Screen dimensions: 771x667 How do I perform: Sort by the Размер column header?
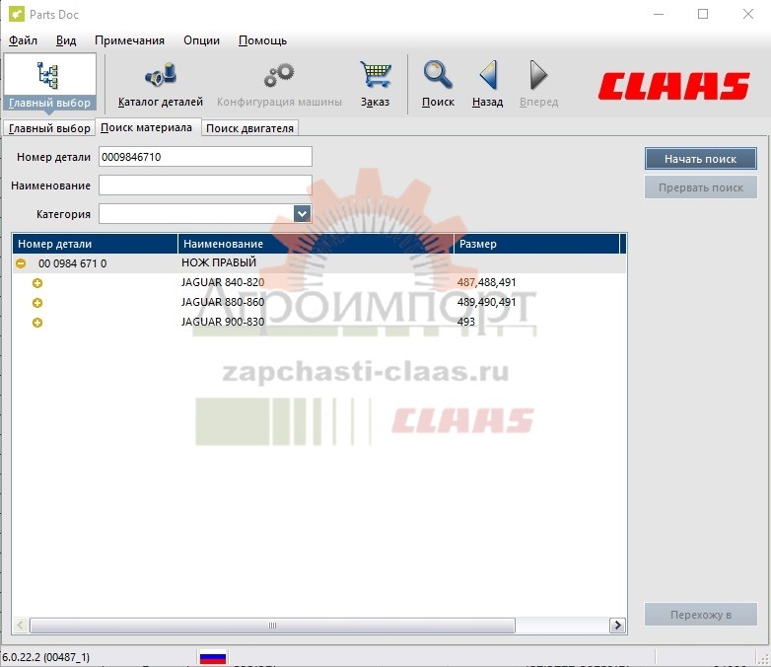coord(536,244)
